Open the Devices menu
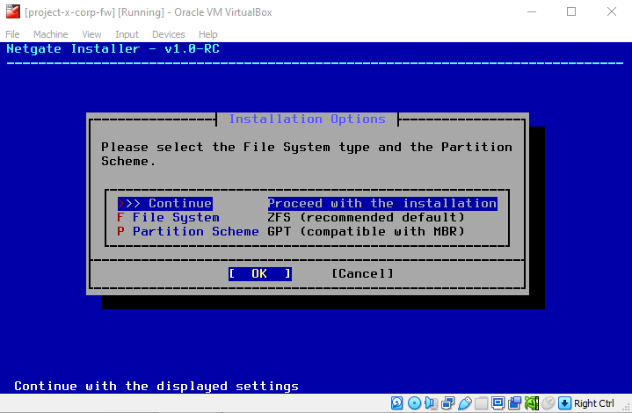The image size is (632, 413). point(168,34)
